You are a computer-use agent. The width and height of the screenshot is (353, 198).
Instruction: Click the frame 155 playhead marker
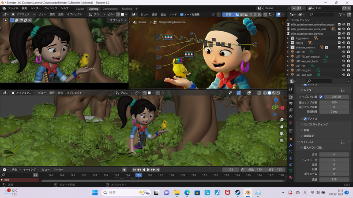139,175
